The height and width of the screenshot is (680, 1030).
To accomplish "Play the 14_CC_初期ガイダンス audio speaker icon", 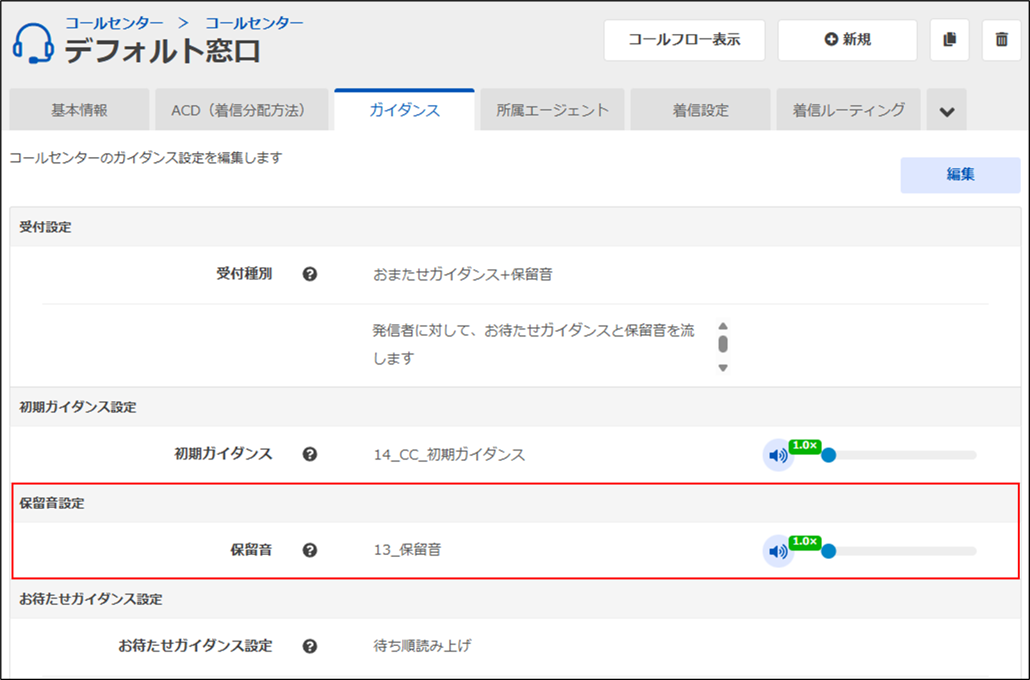I will click(x=778, y=456).
